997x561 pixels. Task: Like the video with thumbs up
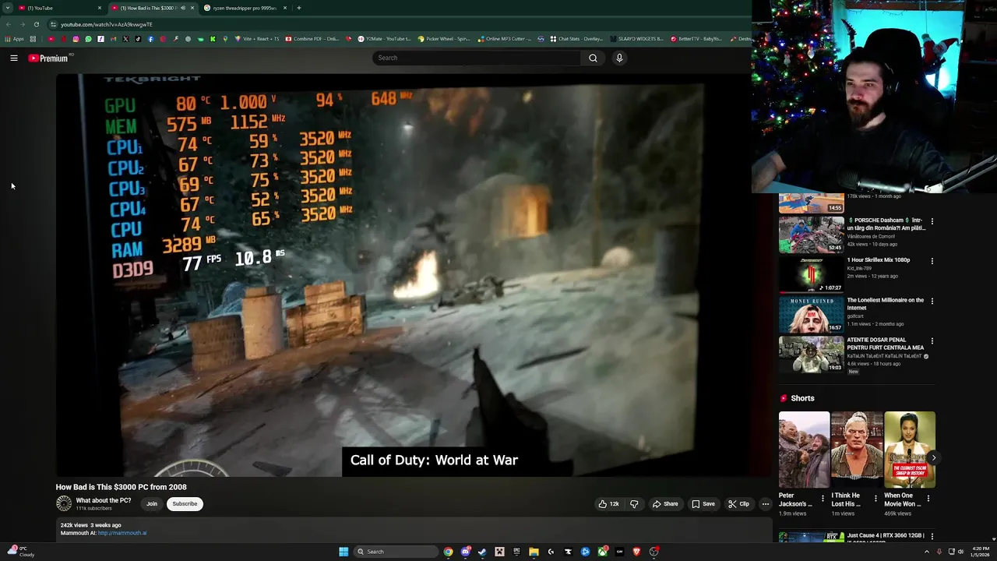(608, 504)
